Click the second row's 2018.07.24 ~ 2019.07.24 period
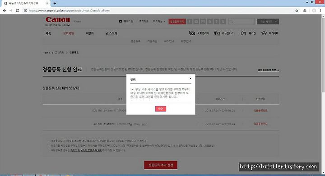Viewport: 325px width, 176px height. point(220,124)
